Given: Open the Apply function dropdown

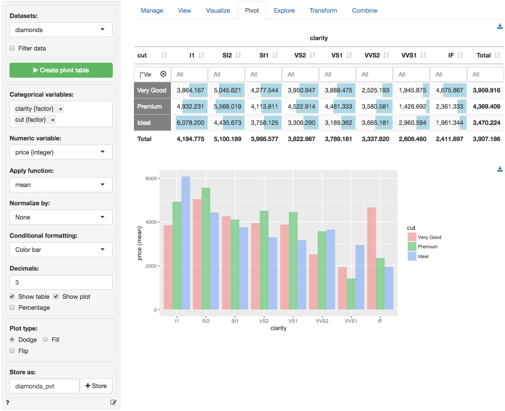Looking at the screenshot, I should (61, 185).
